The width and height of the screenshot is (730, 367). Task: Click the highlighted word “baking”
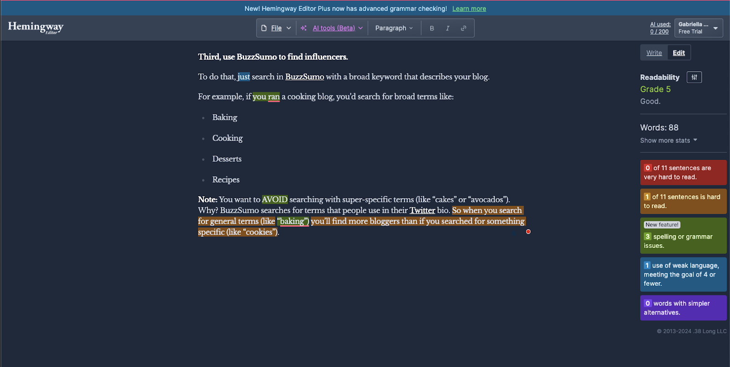(x=293, y=221)
